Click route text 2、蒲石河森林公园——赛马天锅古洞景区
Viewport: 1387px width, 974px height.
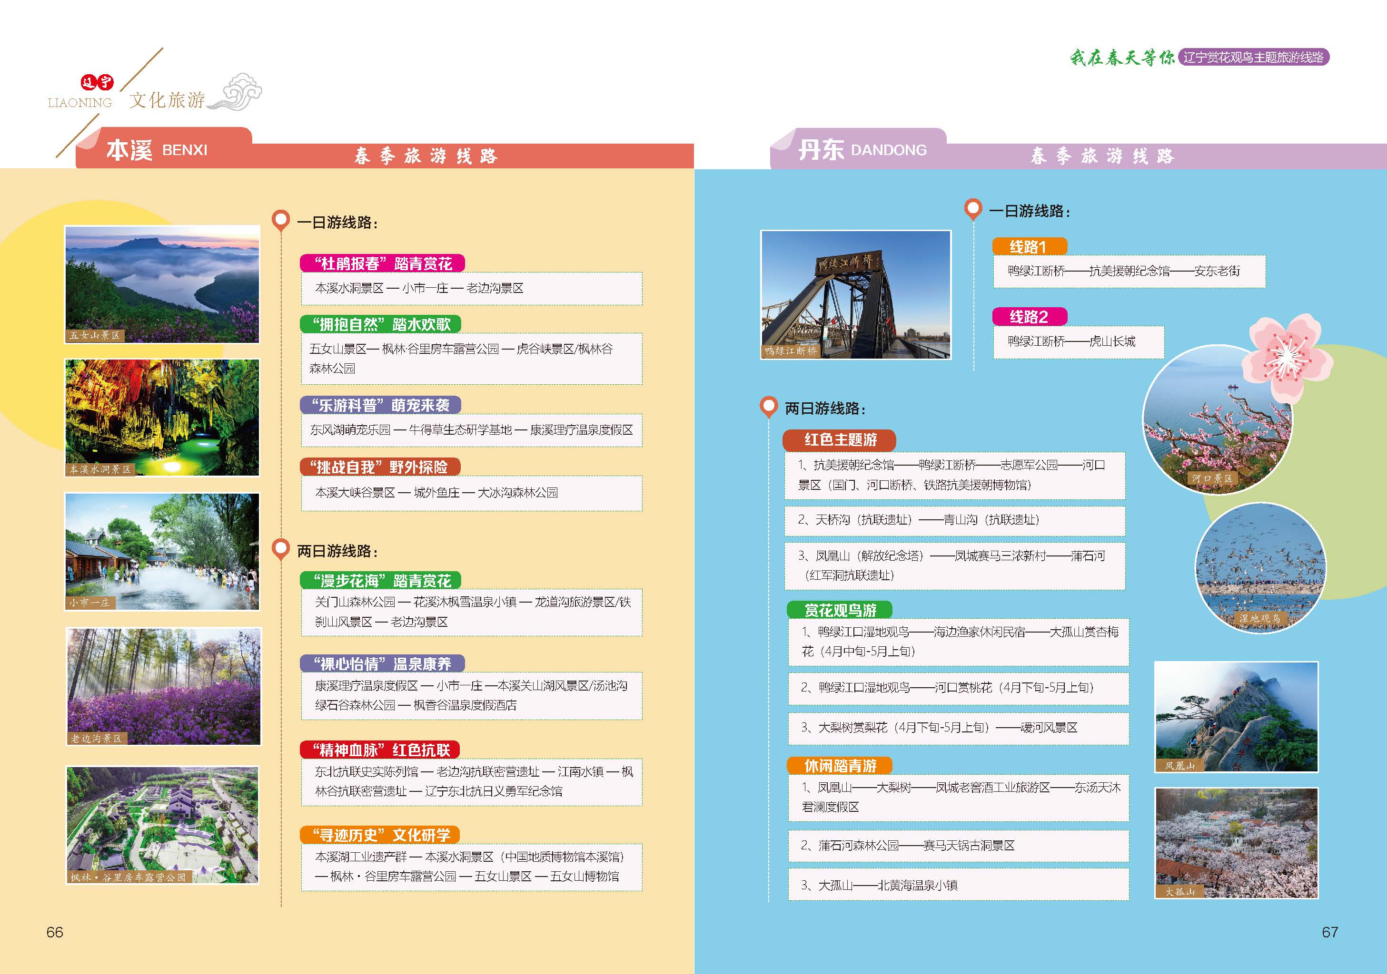point(907,846)
